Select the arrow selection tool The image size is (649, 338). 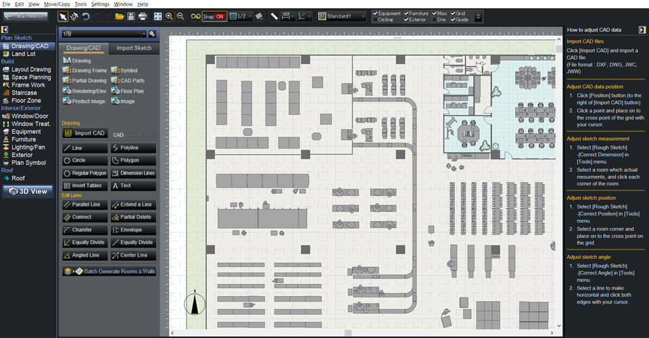pyautogui.click(x=63, y=16)
